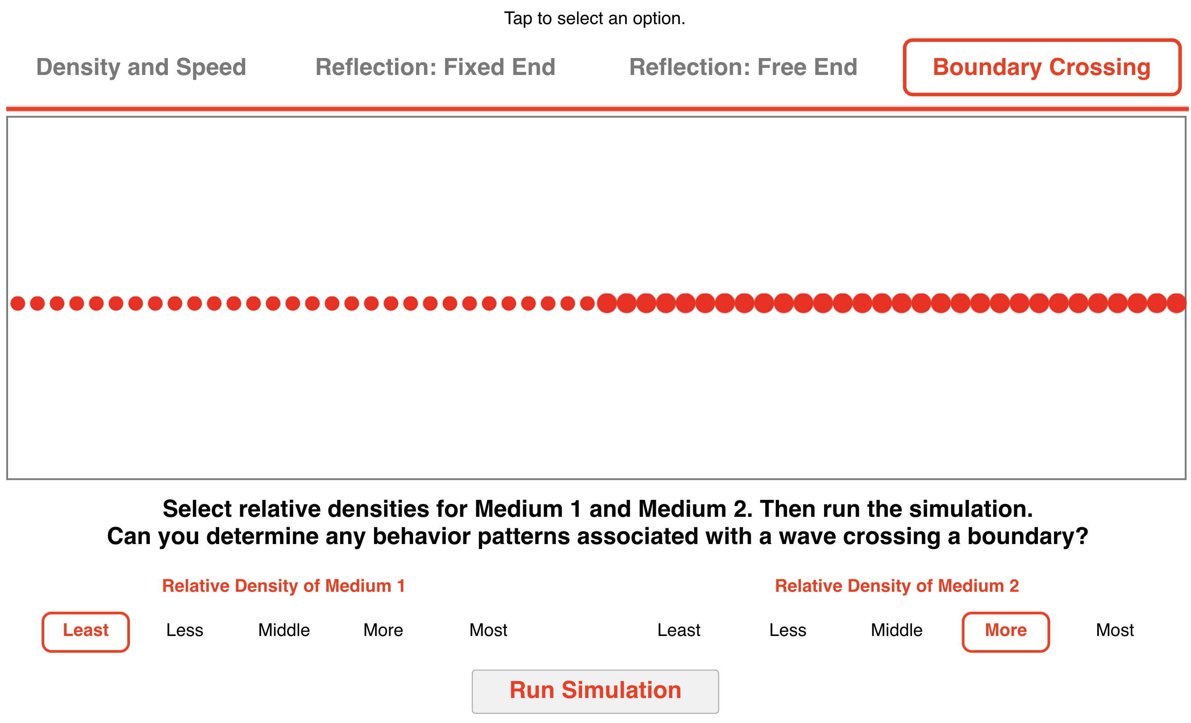Image resolution: width=1191 pixels, height=723 pixels.
Task: Open the Density and Speed tab
Action: point(141,67)
